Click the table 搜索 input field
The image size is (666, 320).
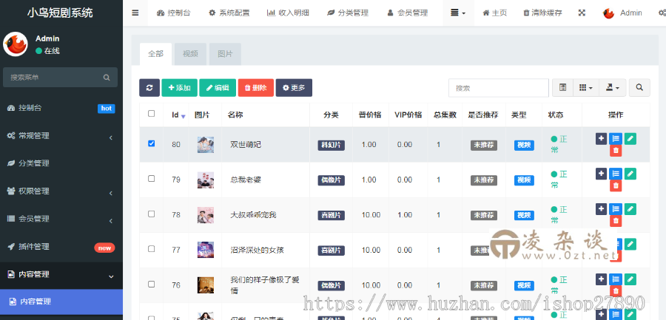pos(498,88)
